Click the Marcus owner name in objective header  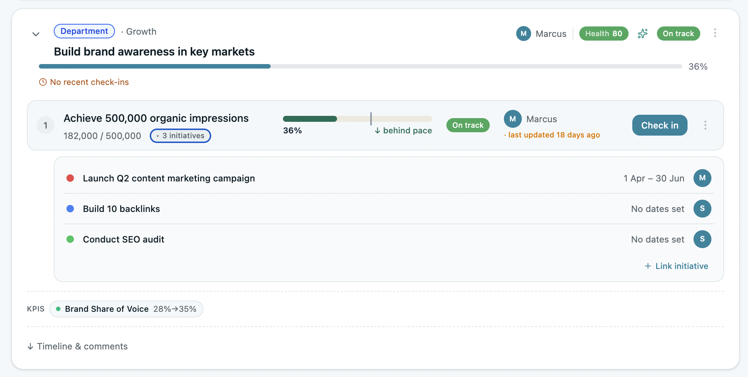[551, 34]
